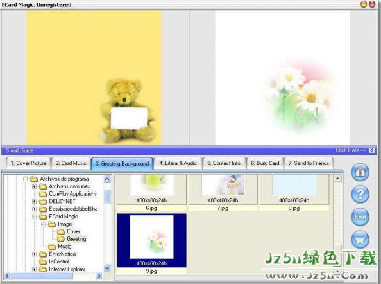Open the 7: Send to Friends tab
The height and width of the screenshot is (284, 381).
pyautogui.click(x=309, y=163)
